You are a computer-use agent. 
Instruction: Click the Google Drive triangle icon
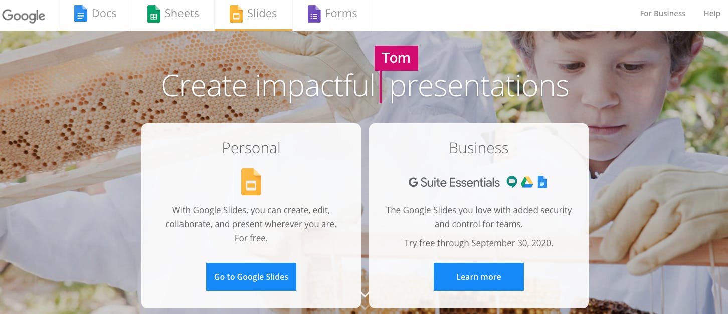526,182
